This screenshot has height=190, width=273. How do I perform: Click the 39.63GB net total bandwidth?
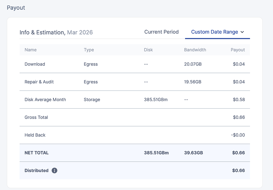(x=193, y=153)
